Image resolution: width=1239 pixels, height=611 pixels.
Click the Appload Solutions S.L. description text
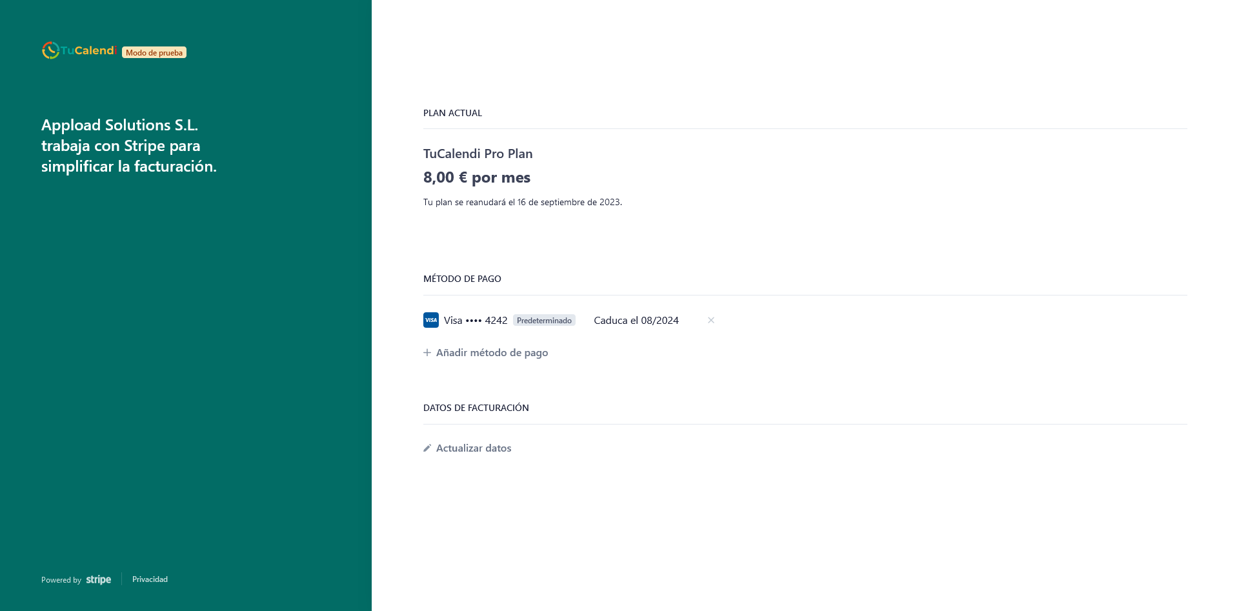pos(129,146)
